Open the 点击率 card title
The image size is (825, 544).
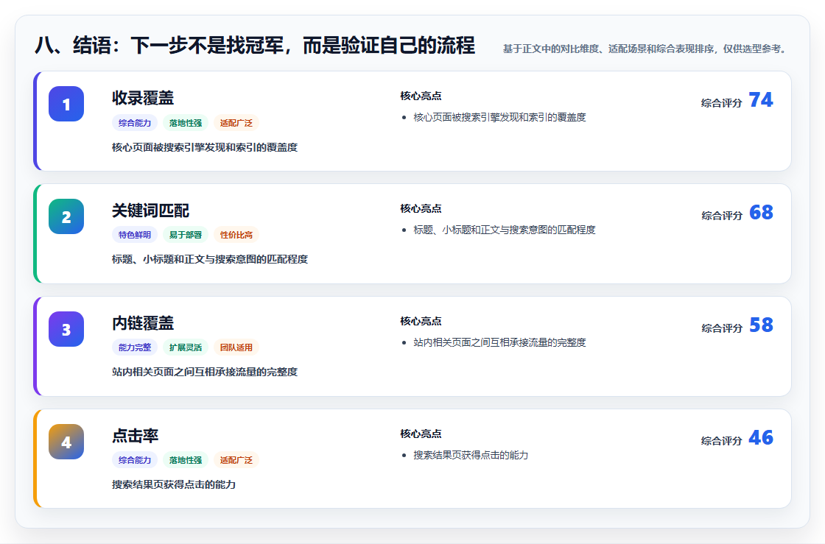pos(136,435)
